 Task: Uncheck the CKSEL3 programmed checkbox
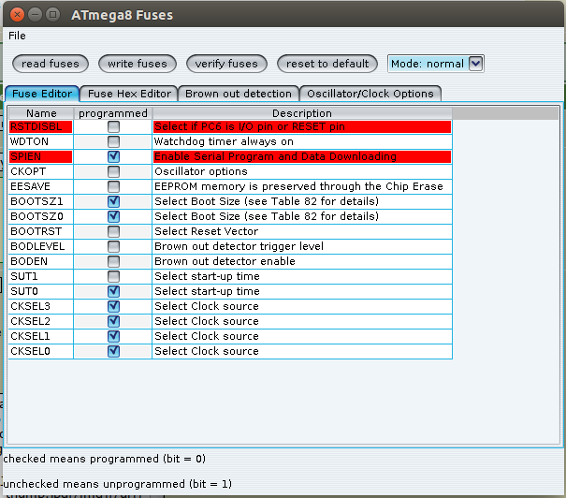[x=113, y=307]
